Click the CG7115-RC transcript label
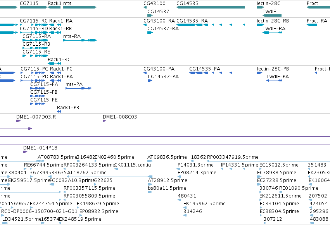This screenshot has height=225, width=330. click(34, 21)
